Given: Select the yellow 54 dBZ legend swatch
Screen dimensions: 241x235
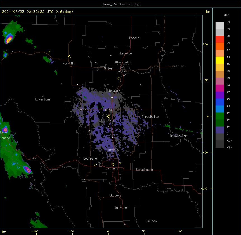Looking at the screenshot, I should pos(220,60).
